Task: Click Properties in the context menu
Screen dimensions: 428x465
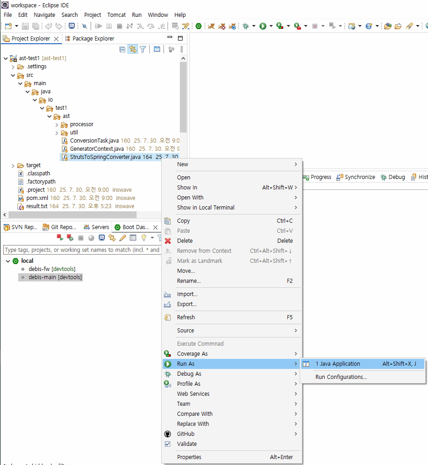Action: (x=231, y=457)
